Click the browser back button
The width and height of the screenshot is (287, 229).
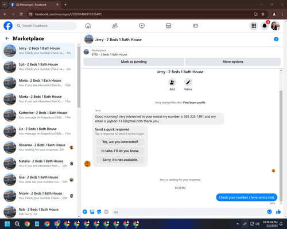(x=5, y=14)
